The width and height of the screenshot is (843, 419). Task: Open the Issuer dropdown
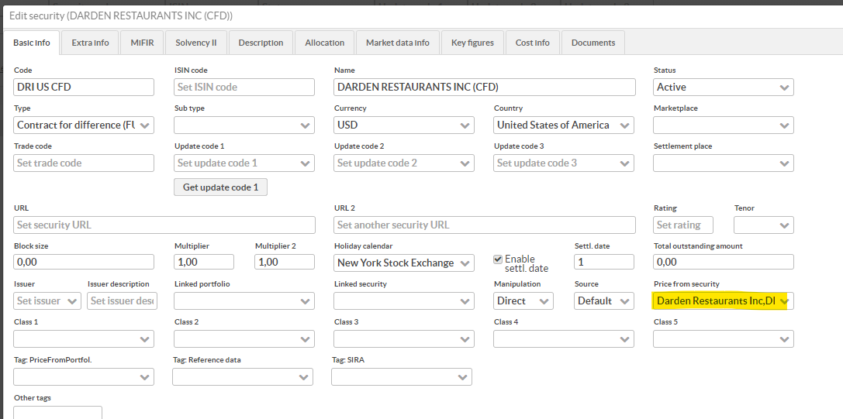(x=47, y=301)
